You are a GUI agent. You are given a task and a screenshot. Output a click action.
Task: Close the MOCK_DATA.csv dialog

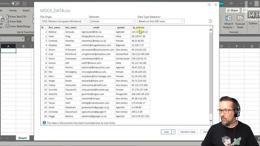(x=216, y=4)
